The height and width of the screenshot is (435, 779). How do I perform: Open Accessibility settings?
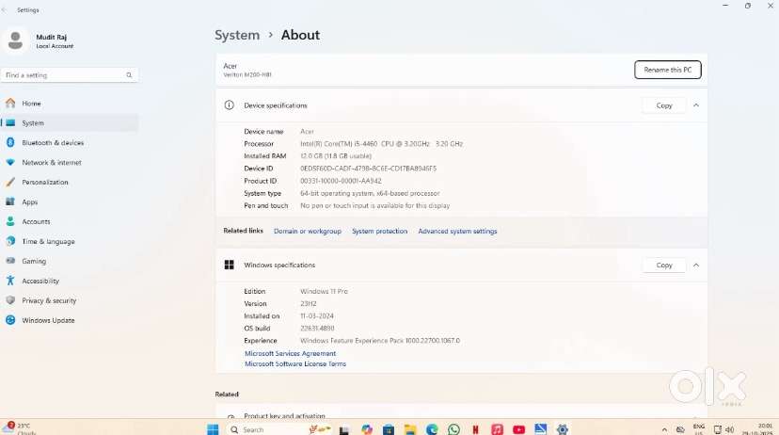[40, 282]
